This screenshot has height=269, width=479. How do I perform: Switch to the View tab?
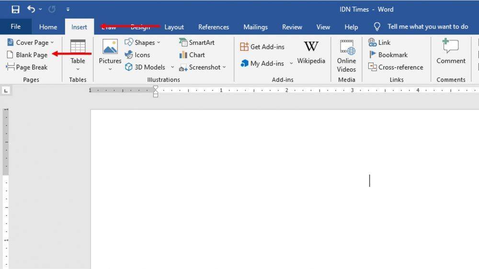(323, 27)
